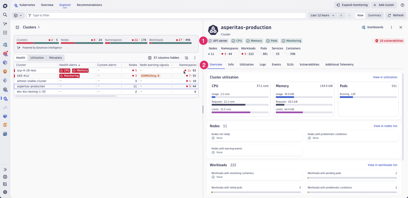408x198 pixels.
Task: Select the ocp-4-18-test cluster row
Action: 106,70
